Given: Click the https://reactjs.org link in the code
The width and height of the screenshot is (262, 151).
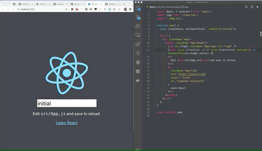Looking at the screenshot, I should (x=192, y=74).
